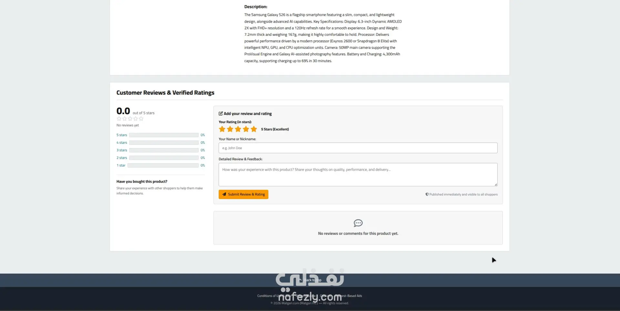Image resolution: width=620 pixels, height=311 pixels.
Task: Filter reviews by 5 stars link
Action: click(122, 135)
